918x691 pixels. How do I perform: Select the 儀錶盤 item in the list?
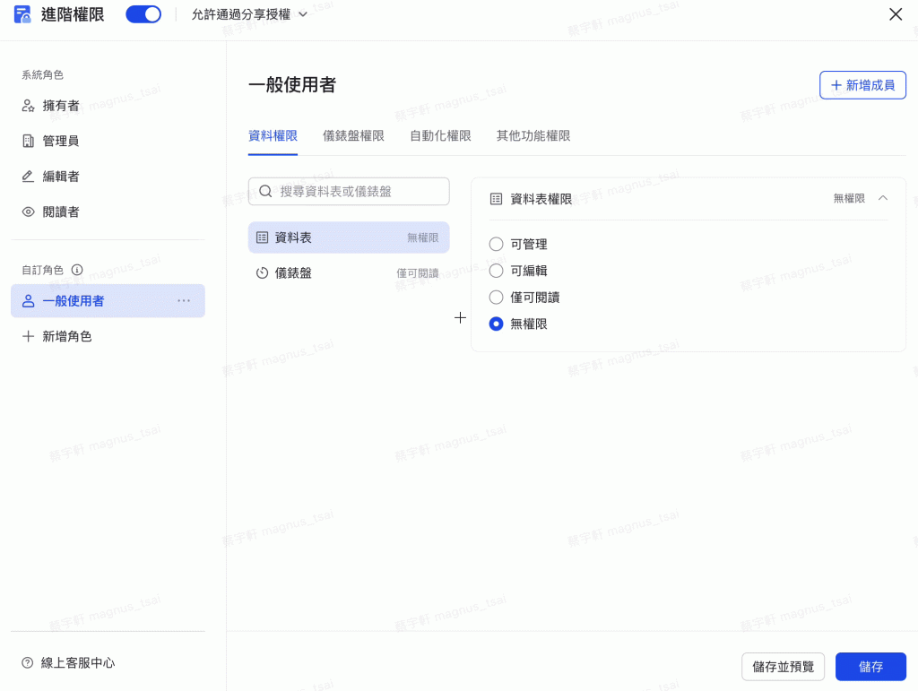(x=349, y=272)
